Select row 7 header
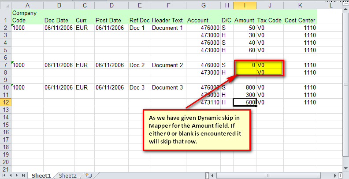The height and width of the screenshot is (179, 349). point(5,65)
